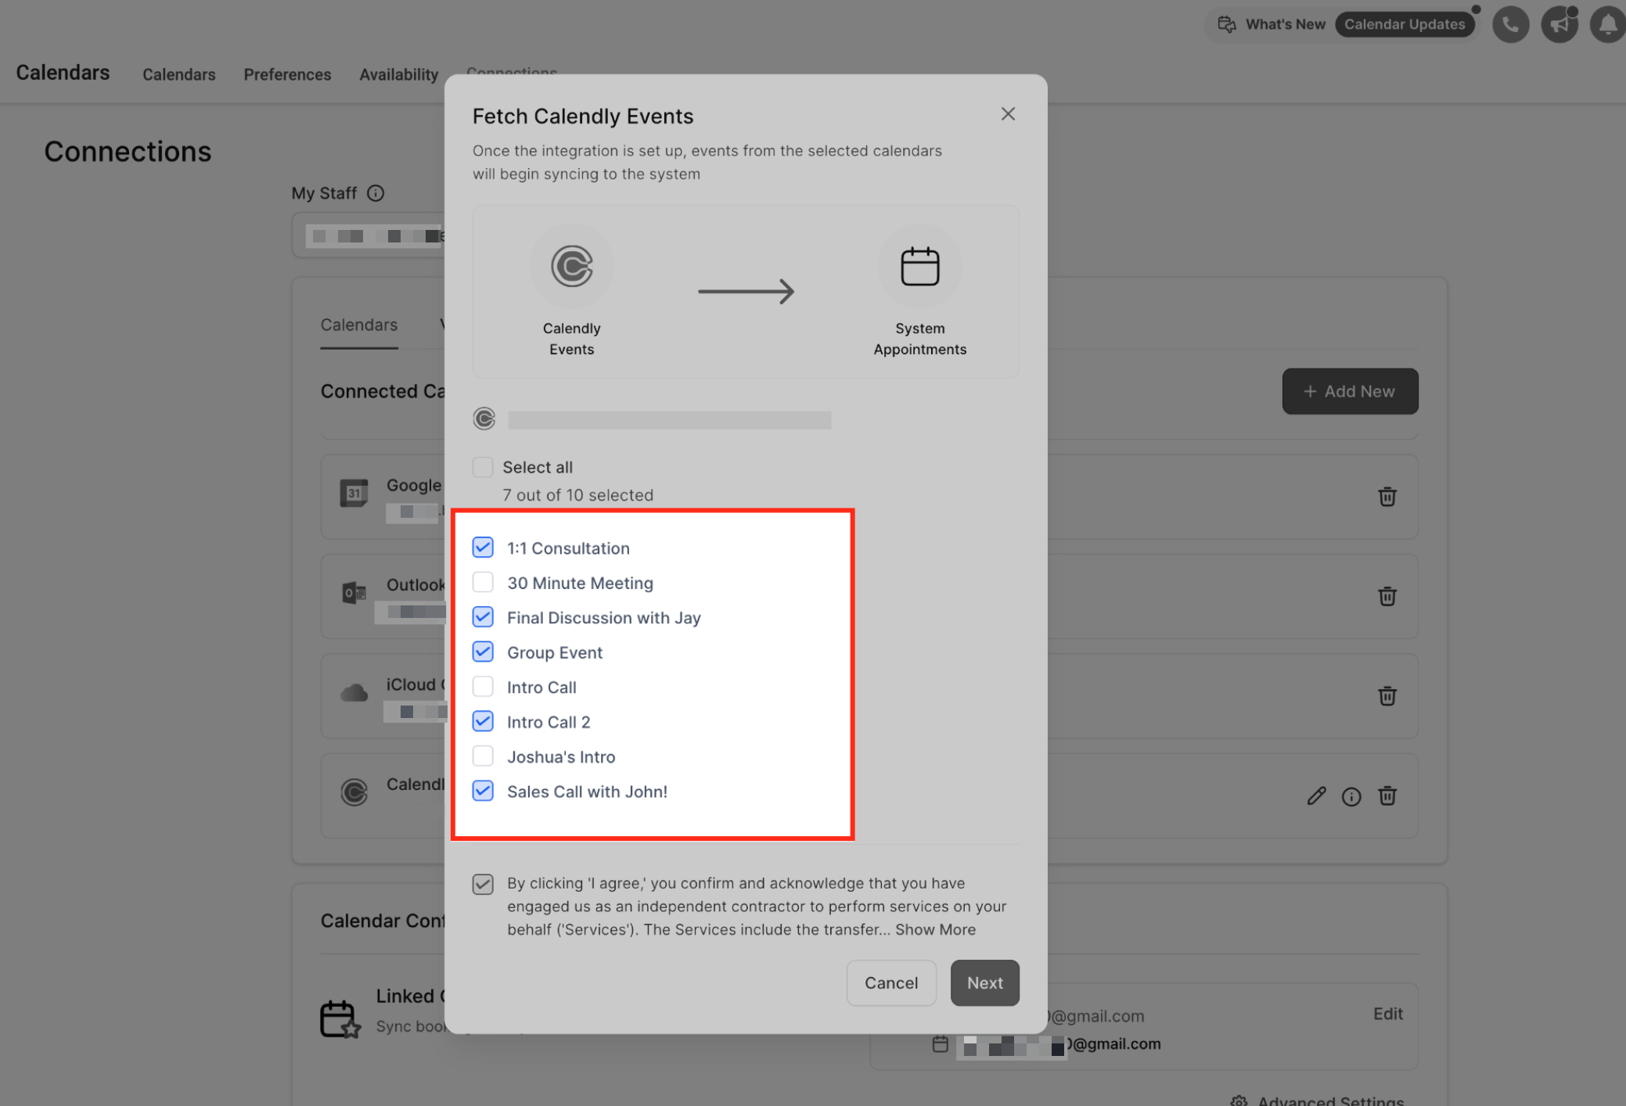Enable the 30 Minute Meeting checkbox
1626x1106 pixels.
pos(483,583)
